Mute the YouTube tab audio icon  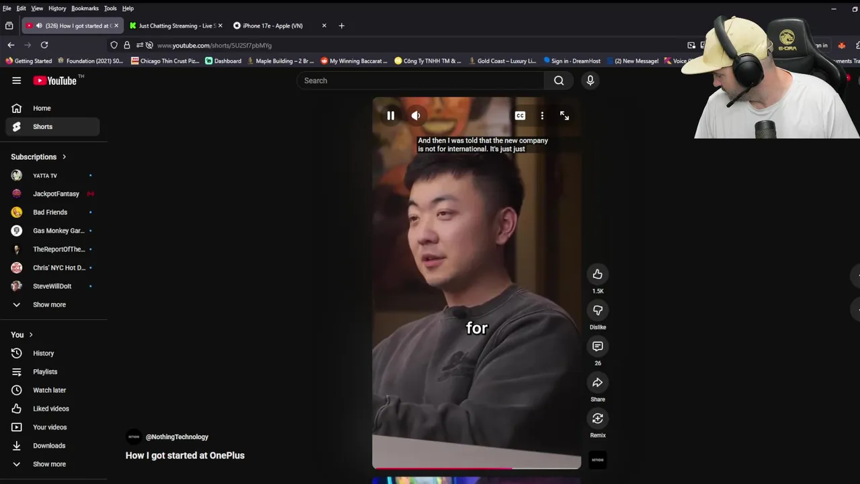click(39, 26)
